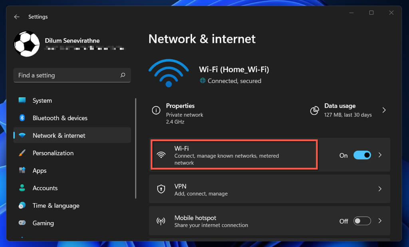This screenshot has height=247, width=409.
Task: Expand the Wi-Fi row chevron
Action: pos(380,155)
